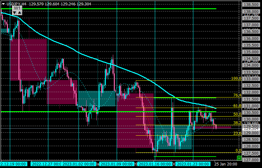Click the high price 129.604 in the header
Viewport: 262px width, 168px height.
coord(52,4)
